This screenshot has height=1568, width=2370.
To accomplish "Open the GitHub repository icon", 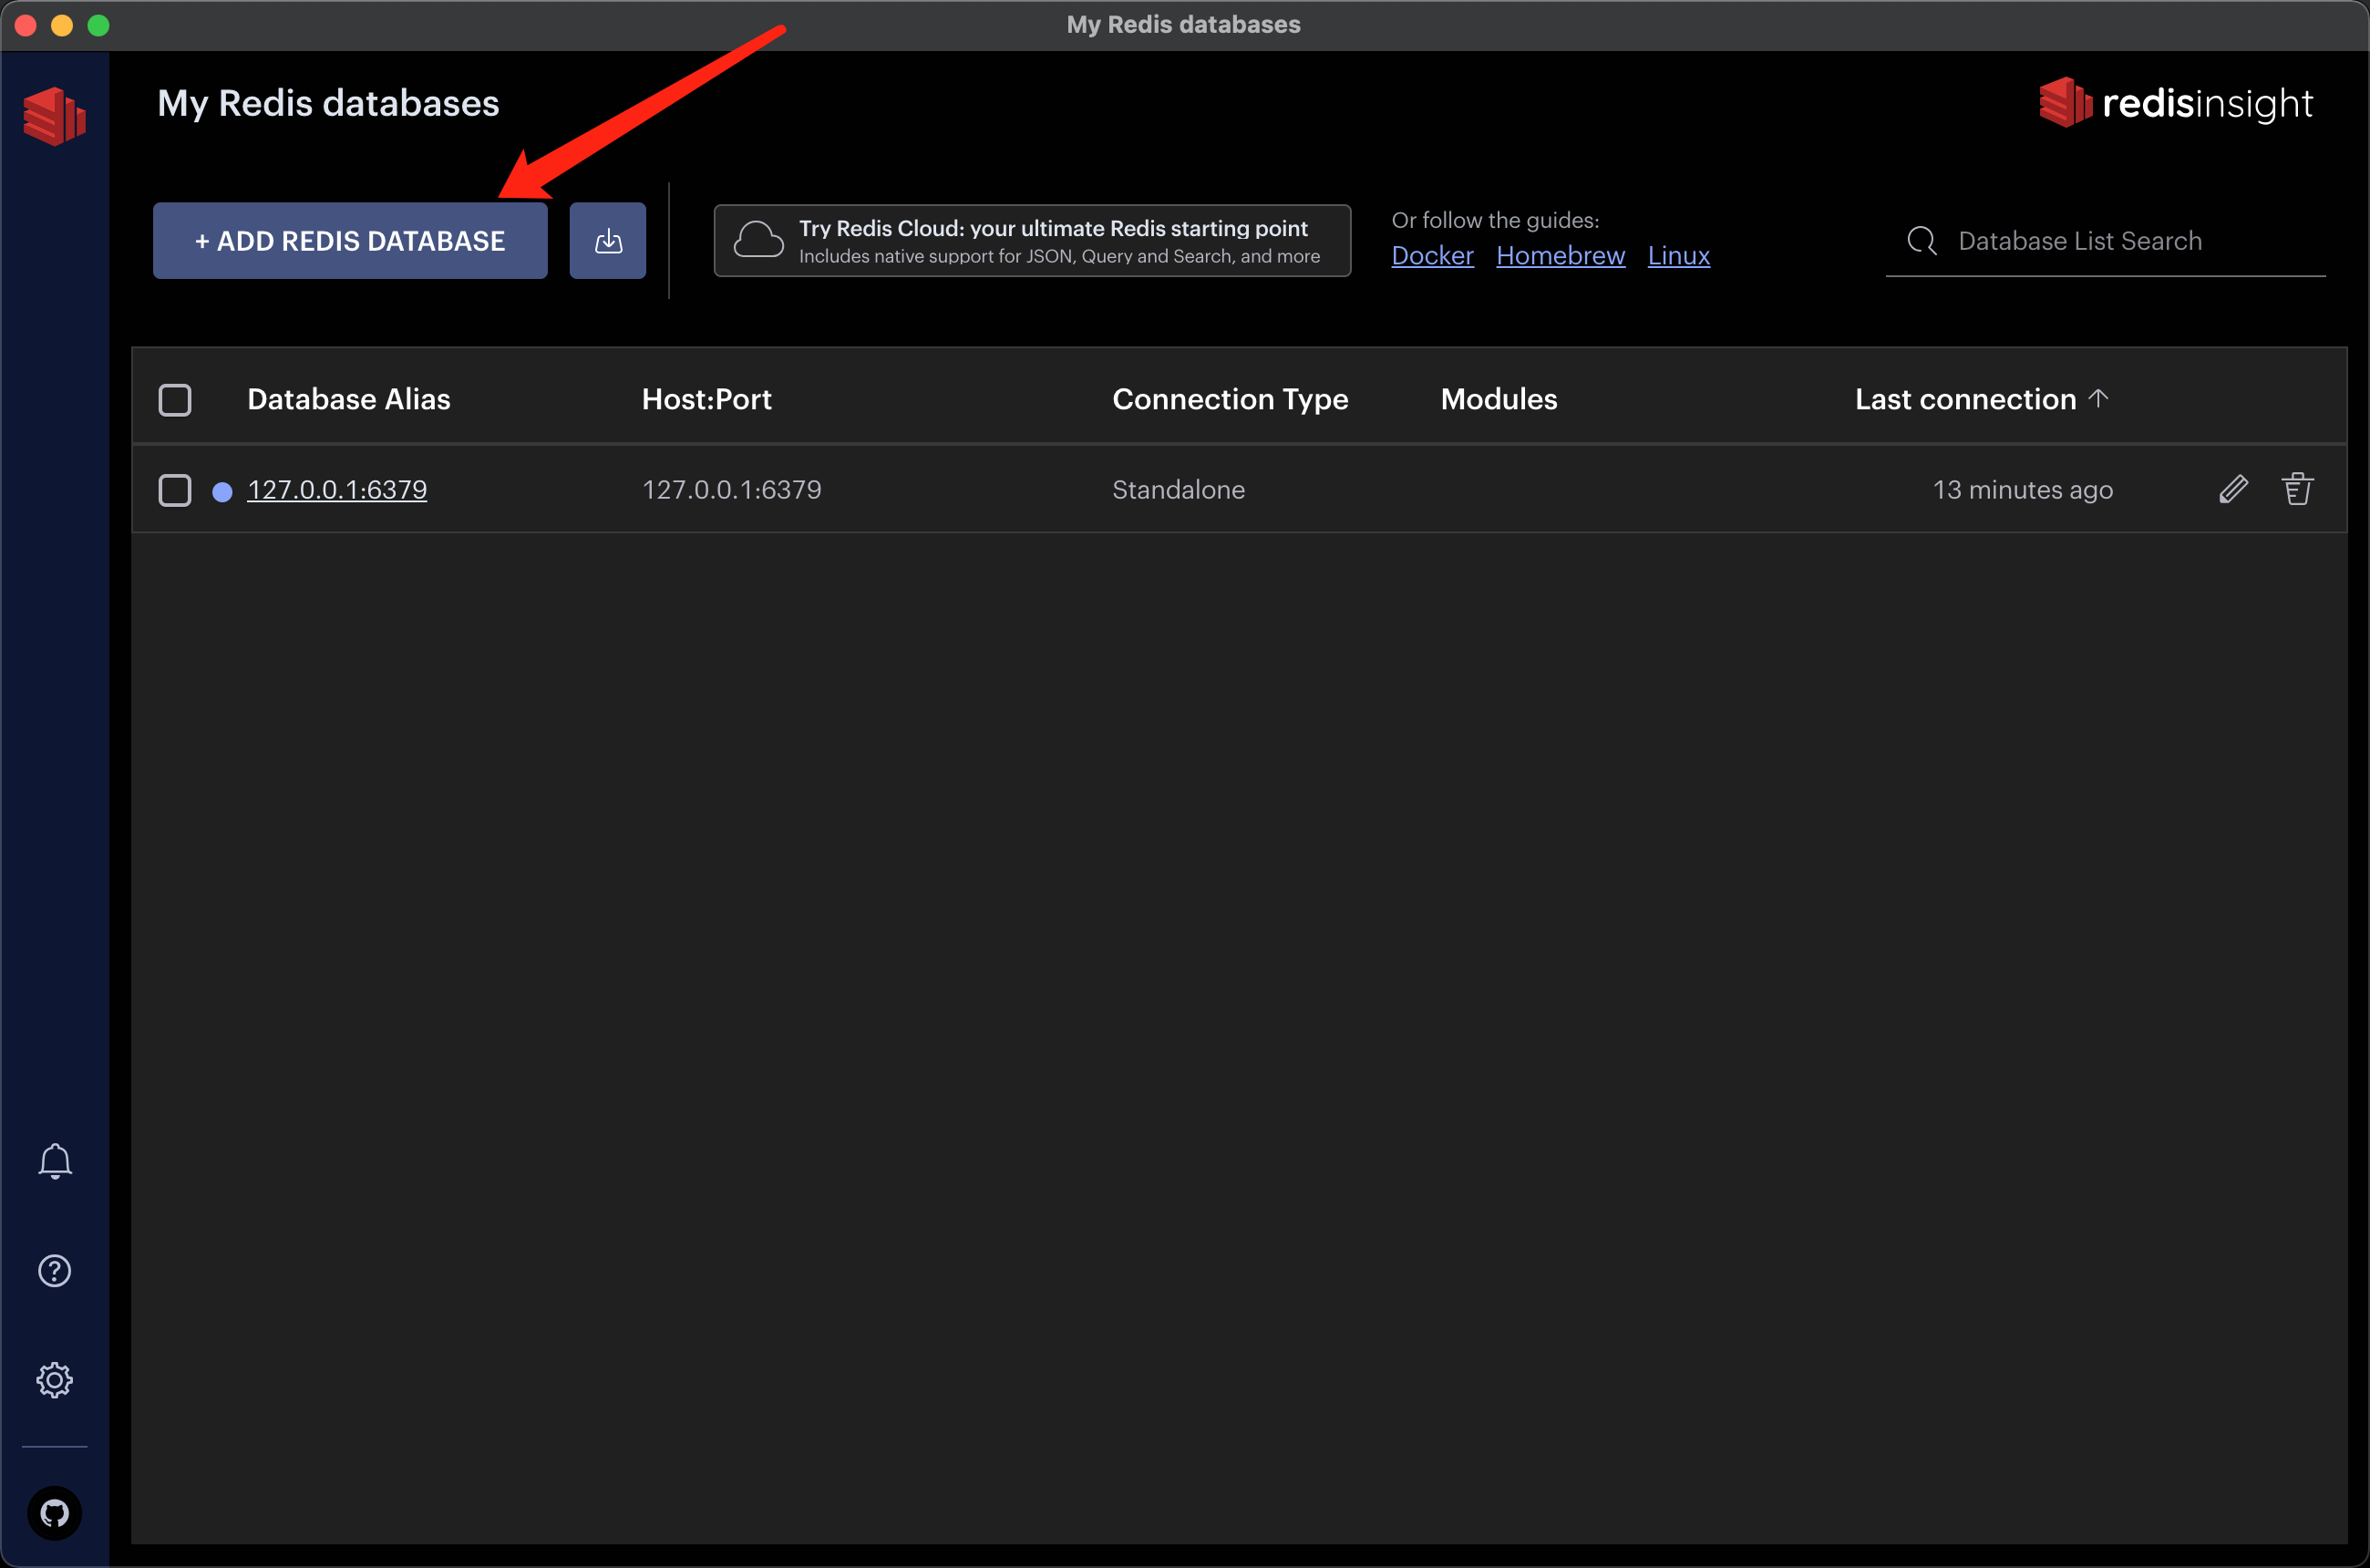I will (55, 1513).
